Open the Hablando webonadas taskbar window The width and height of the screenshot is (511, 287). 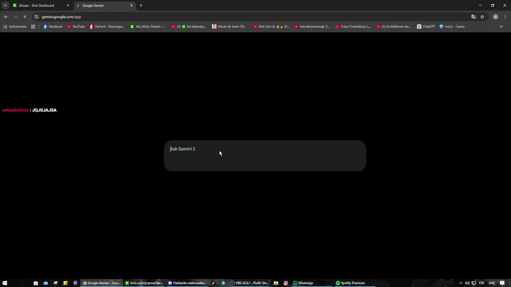pos(187,283)
